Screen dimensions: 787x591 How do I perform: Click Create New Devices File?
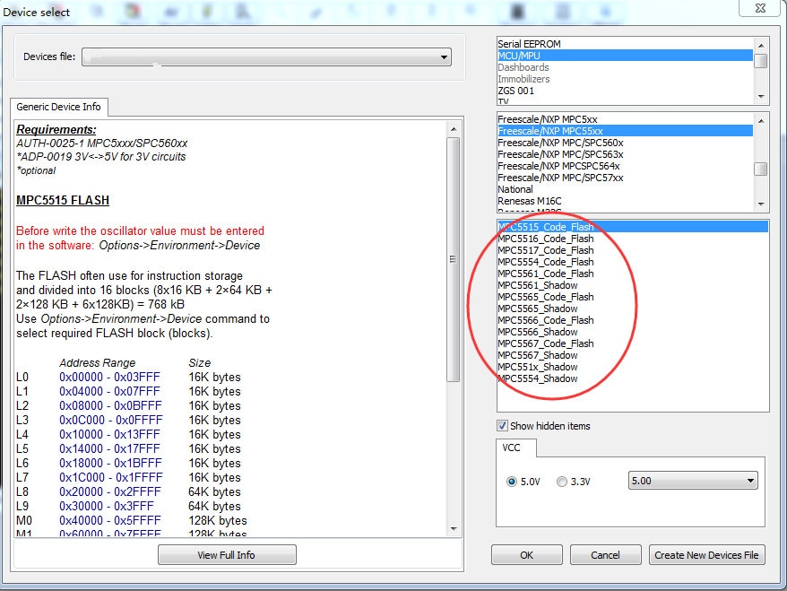(706, 555)
